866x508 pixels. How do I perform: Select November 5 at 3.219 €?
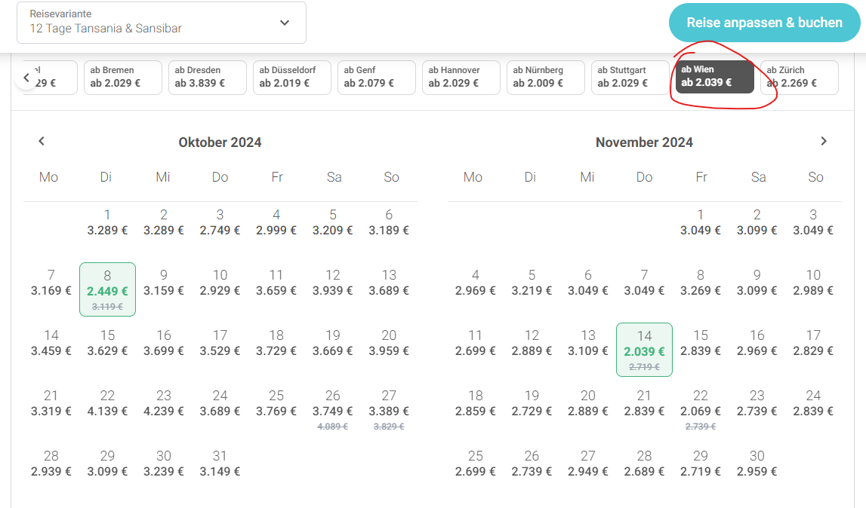532,283
